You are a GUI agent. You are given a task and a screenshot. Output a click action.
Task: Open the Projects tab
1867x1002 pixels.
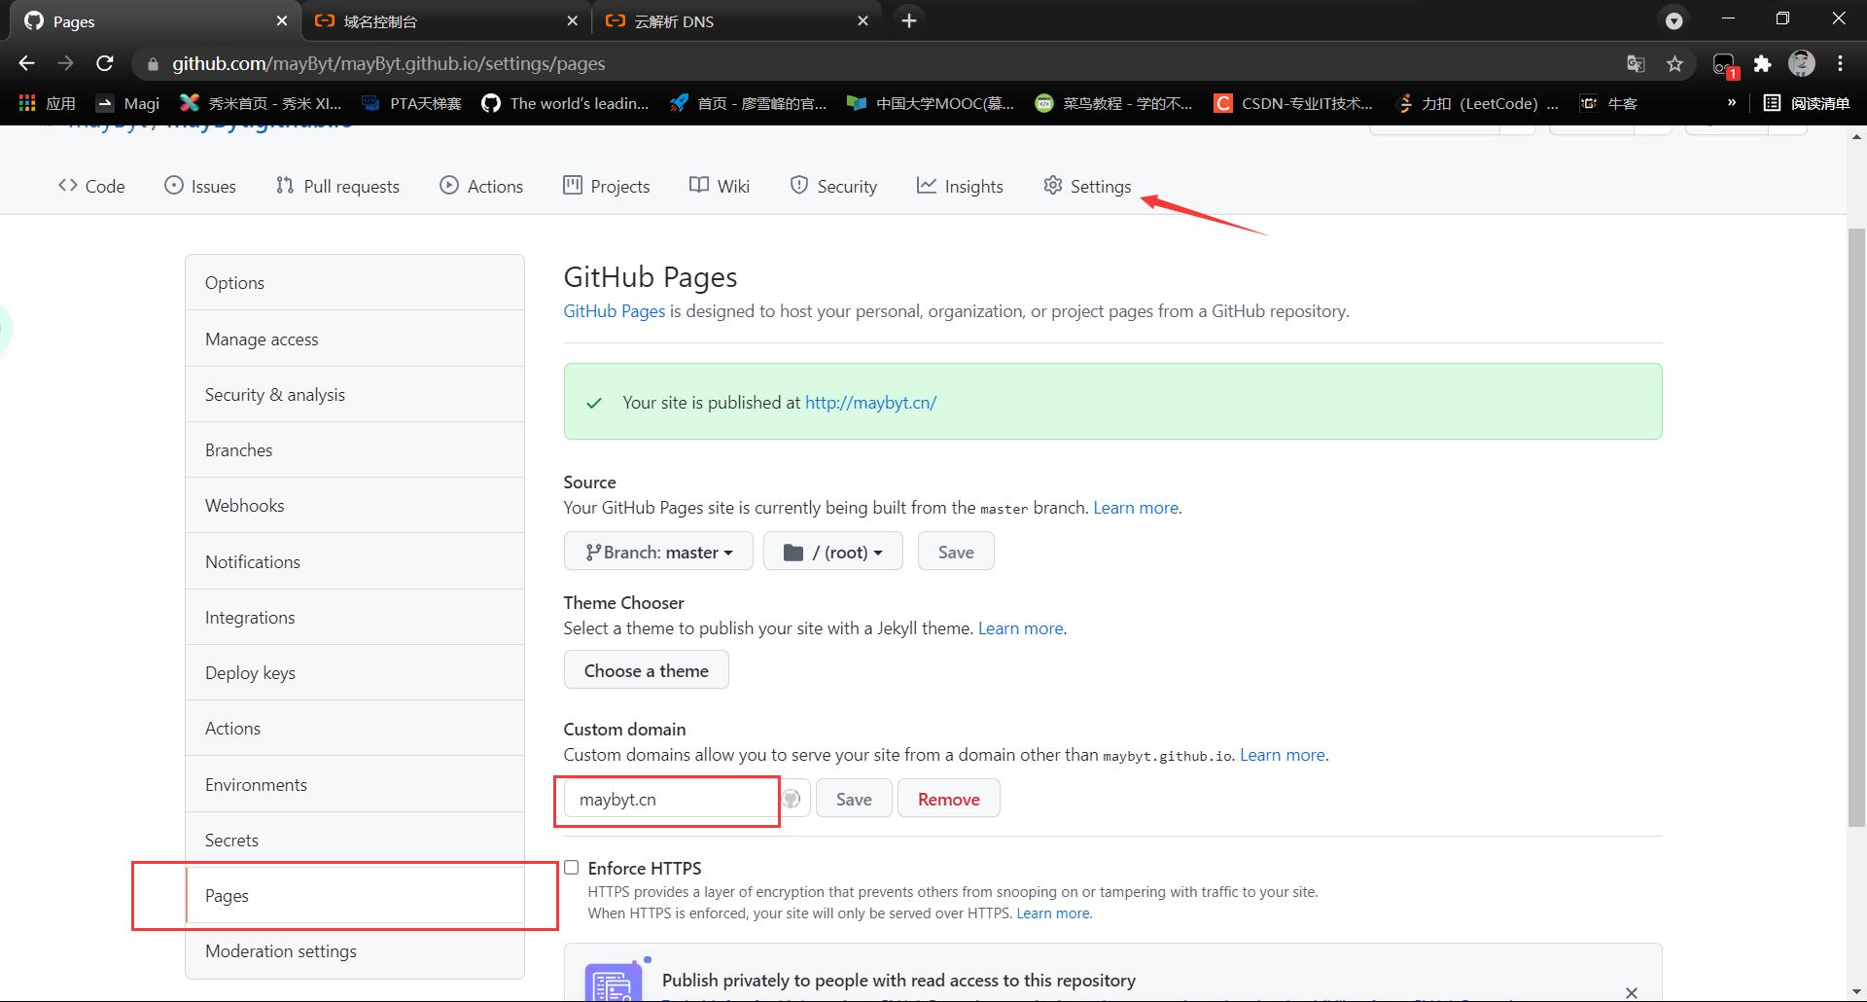(607, 186)
